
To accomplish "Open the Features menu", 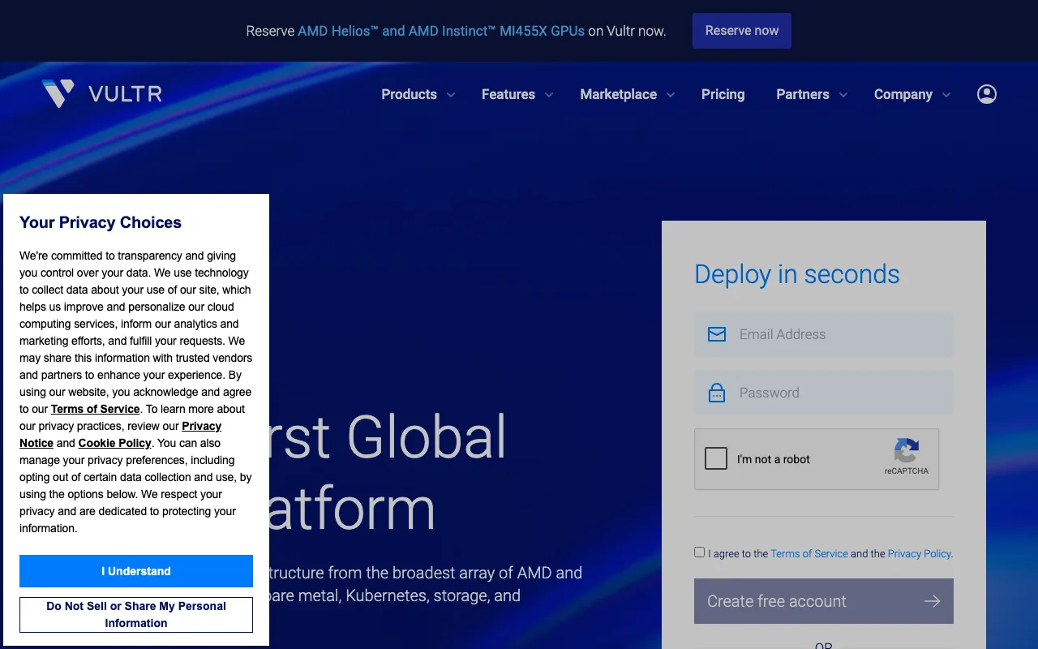I will 508,94.
